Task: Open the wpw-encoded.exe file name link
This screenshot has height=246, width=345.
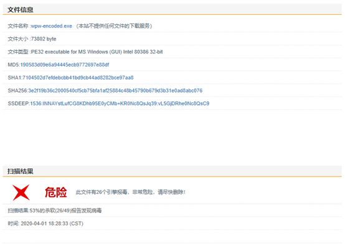Action: click(x=52, y=26)
